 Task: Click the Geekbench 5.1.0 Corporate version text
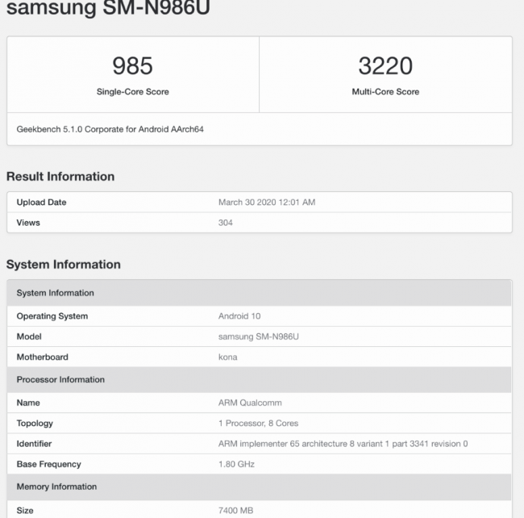[110, 129]
